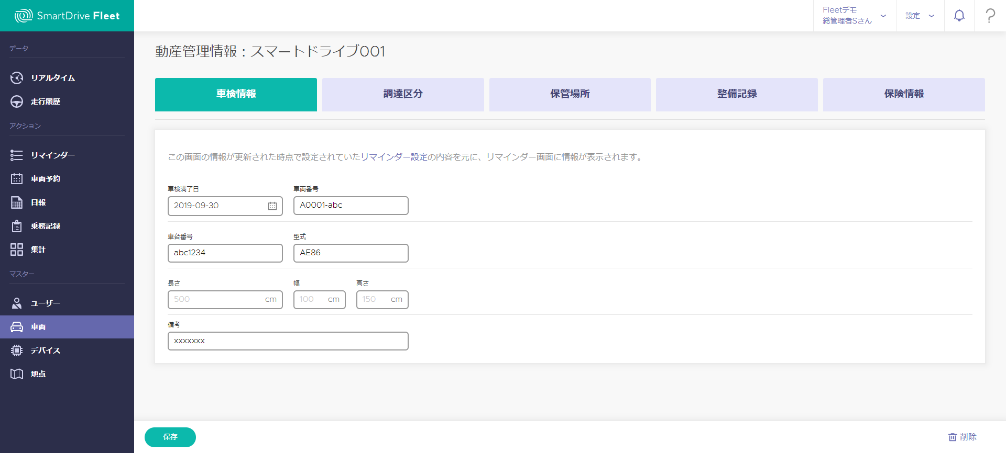Open リマインダー list icon

[17, 155]
